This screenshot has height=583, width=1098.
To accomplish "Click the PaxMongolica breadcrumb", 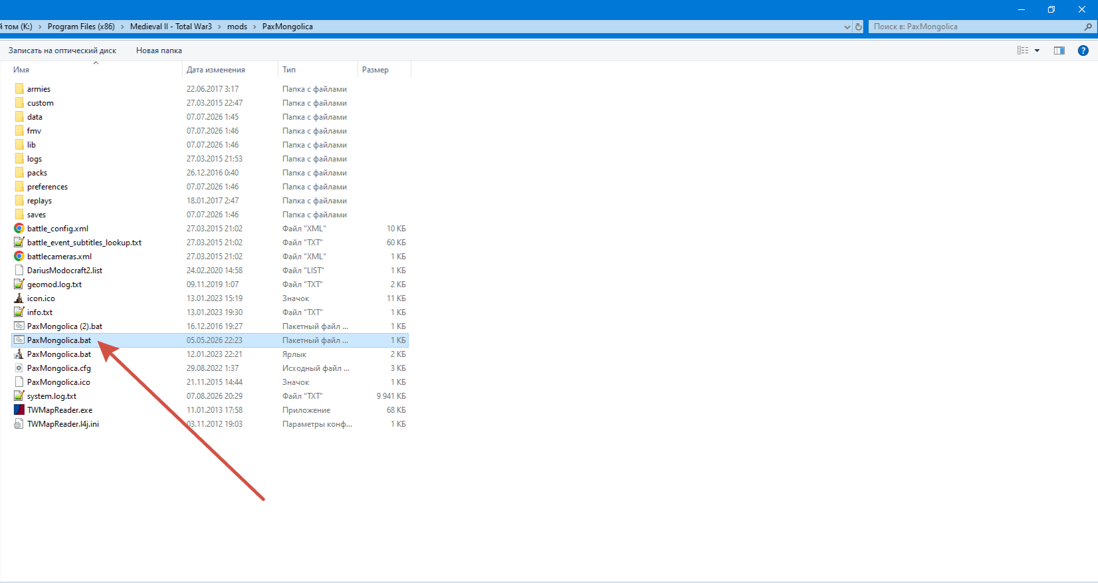I will [288, 27].
